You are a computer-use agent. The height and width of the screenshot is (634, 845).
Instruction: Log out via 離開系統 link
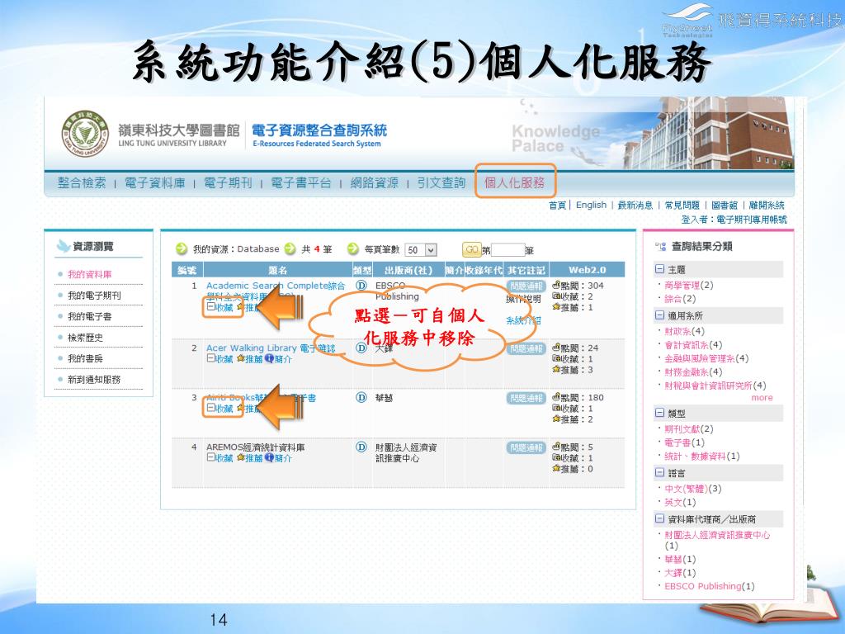tap(767, 206)
